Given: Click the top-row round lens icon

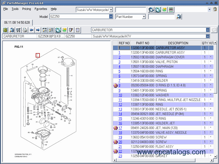Looking at the screenshot, I should point(158,10).
